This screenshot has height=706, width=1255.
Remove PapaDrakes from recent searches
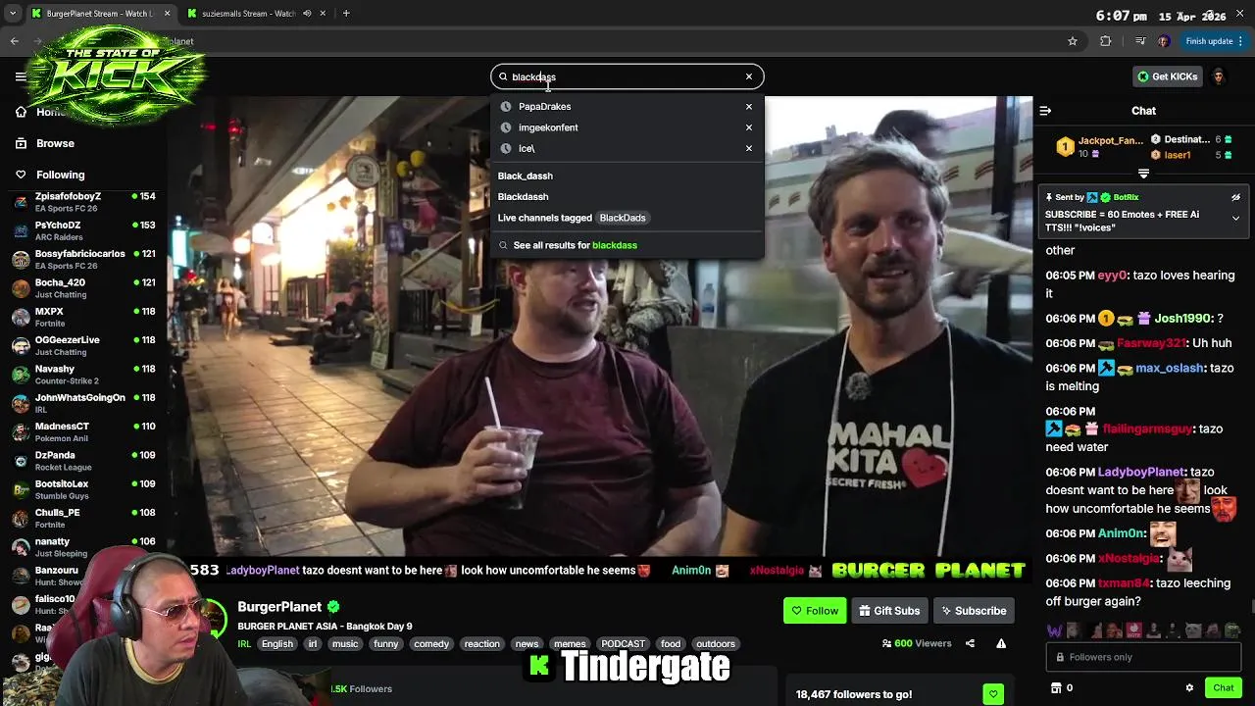point(749,106)
